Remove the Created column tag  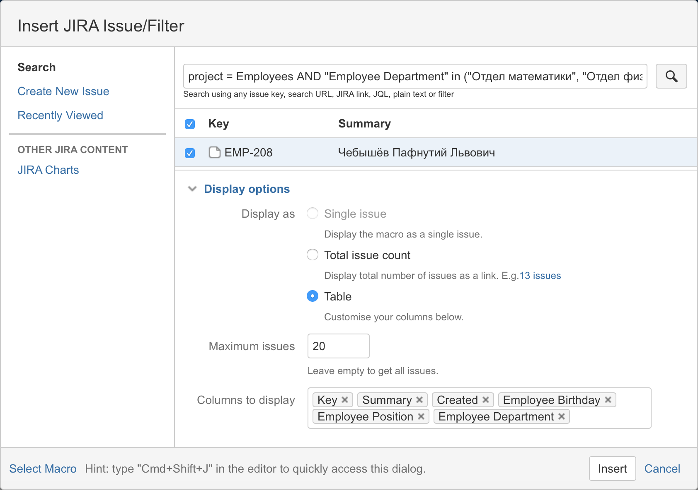[x=485, y=400]
